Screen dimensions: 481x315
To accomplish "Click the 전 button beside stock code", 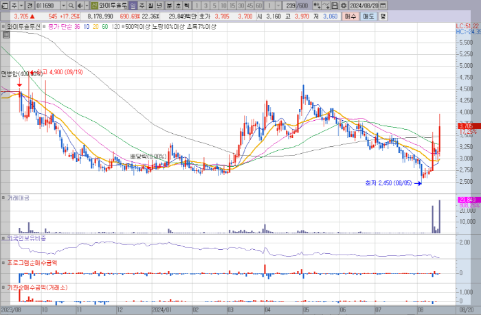I will tap(30, 5).
